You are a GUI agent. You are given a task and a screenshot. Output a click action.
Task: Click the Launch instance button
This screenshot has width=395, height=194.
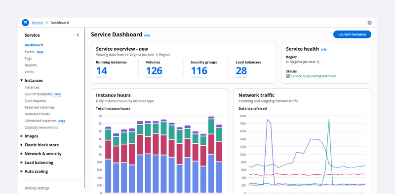(x=352, y=34)
